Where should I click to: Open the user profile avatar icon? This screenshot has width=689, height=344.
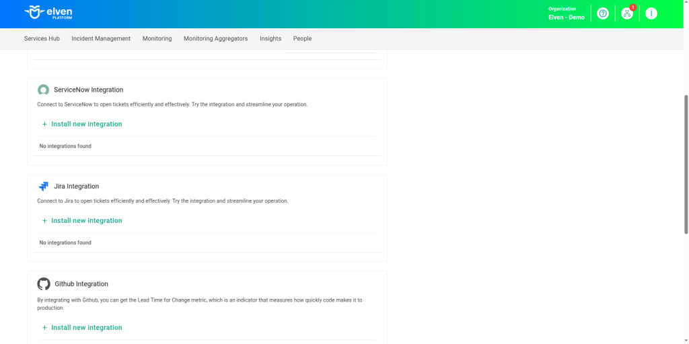(x=651, y=13)
